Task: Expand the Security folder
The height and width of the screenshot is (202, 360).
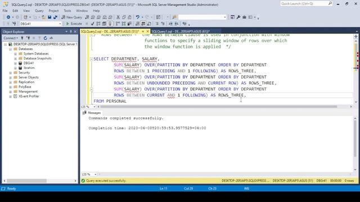Action: coord(10,72)
